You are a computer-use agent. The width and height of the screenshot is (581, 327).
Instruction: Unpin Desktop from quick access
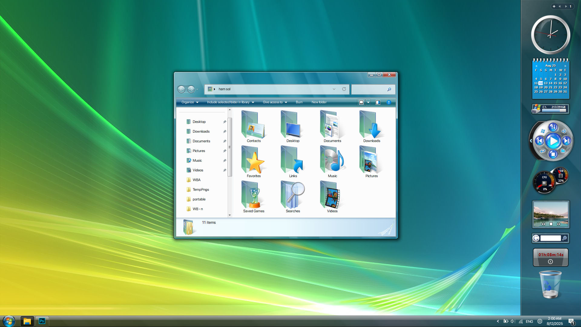pos(225,122)
